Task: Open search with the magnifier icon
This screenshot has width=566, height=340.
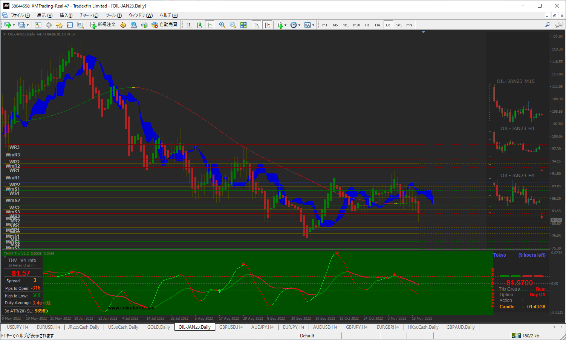Action: 548,25
